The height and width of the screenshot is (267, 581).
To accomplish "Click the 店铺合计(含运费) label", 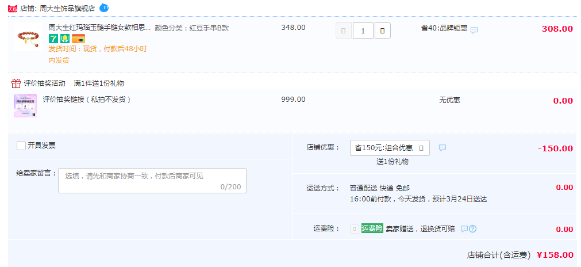I will click(x=499, y=255).
